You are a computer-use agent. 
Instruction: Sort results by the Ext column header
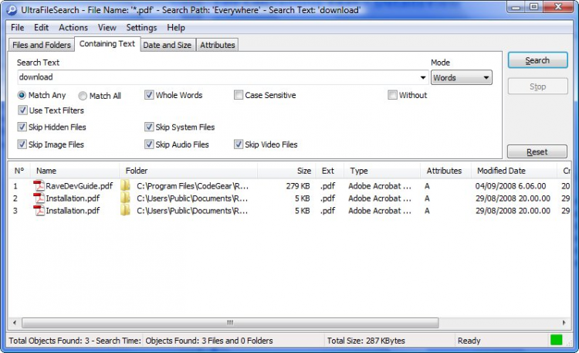coord(330,171)
